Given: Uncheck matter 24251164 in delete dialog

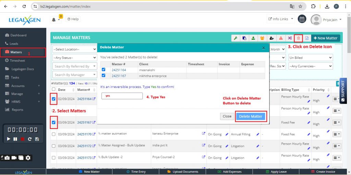Looking at the screenshot, I should click(x=104, y=70).
